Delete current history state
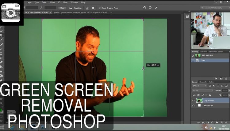 pos(226,79)
